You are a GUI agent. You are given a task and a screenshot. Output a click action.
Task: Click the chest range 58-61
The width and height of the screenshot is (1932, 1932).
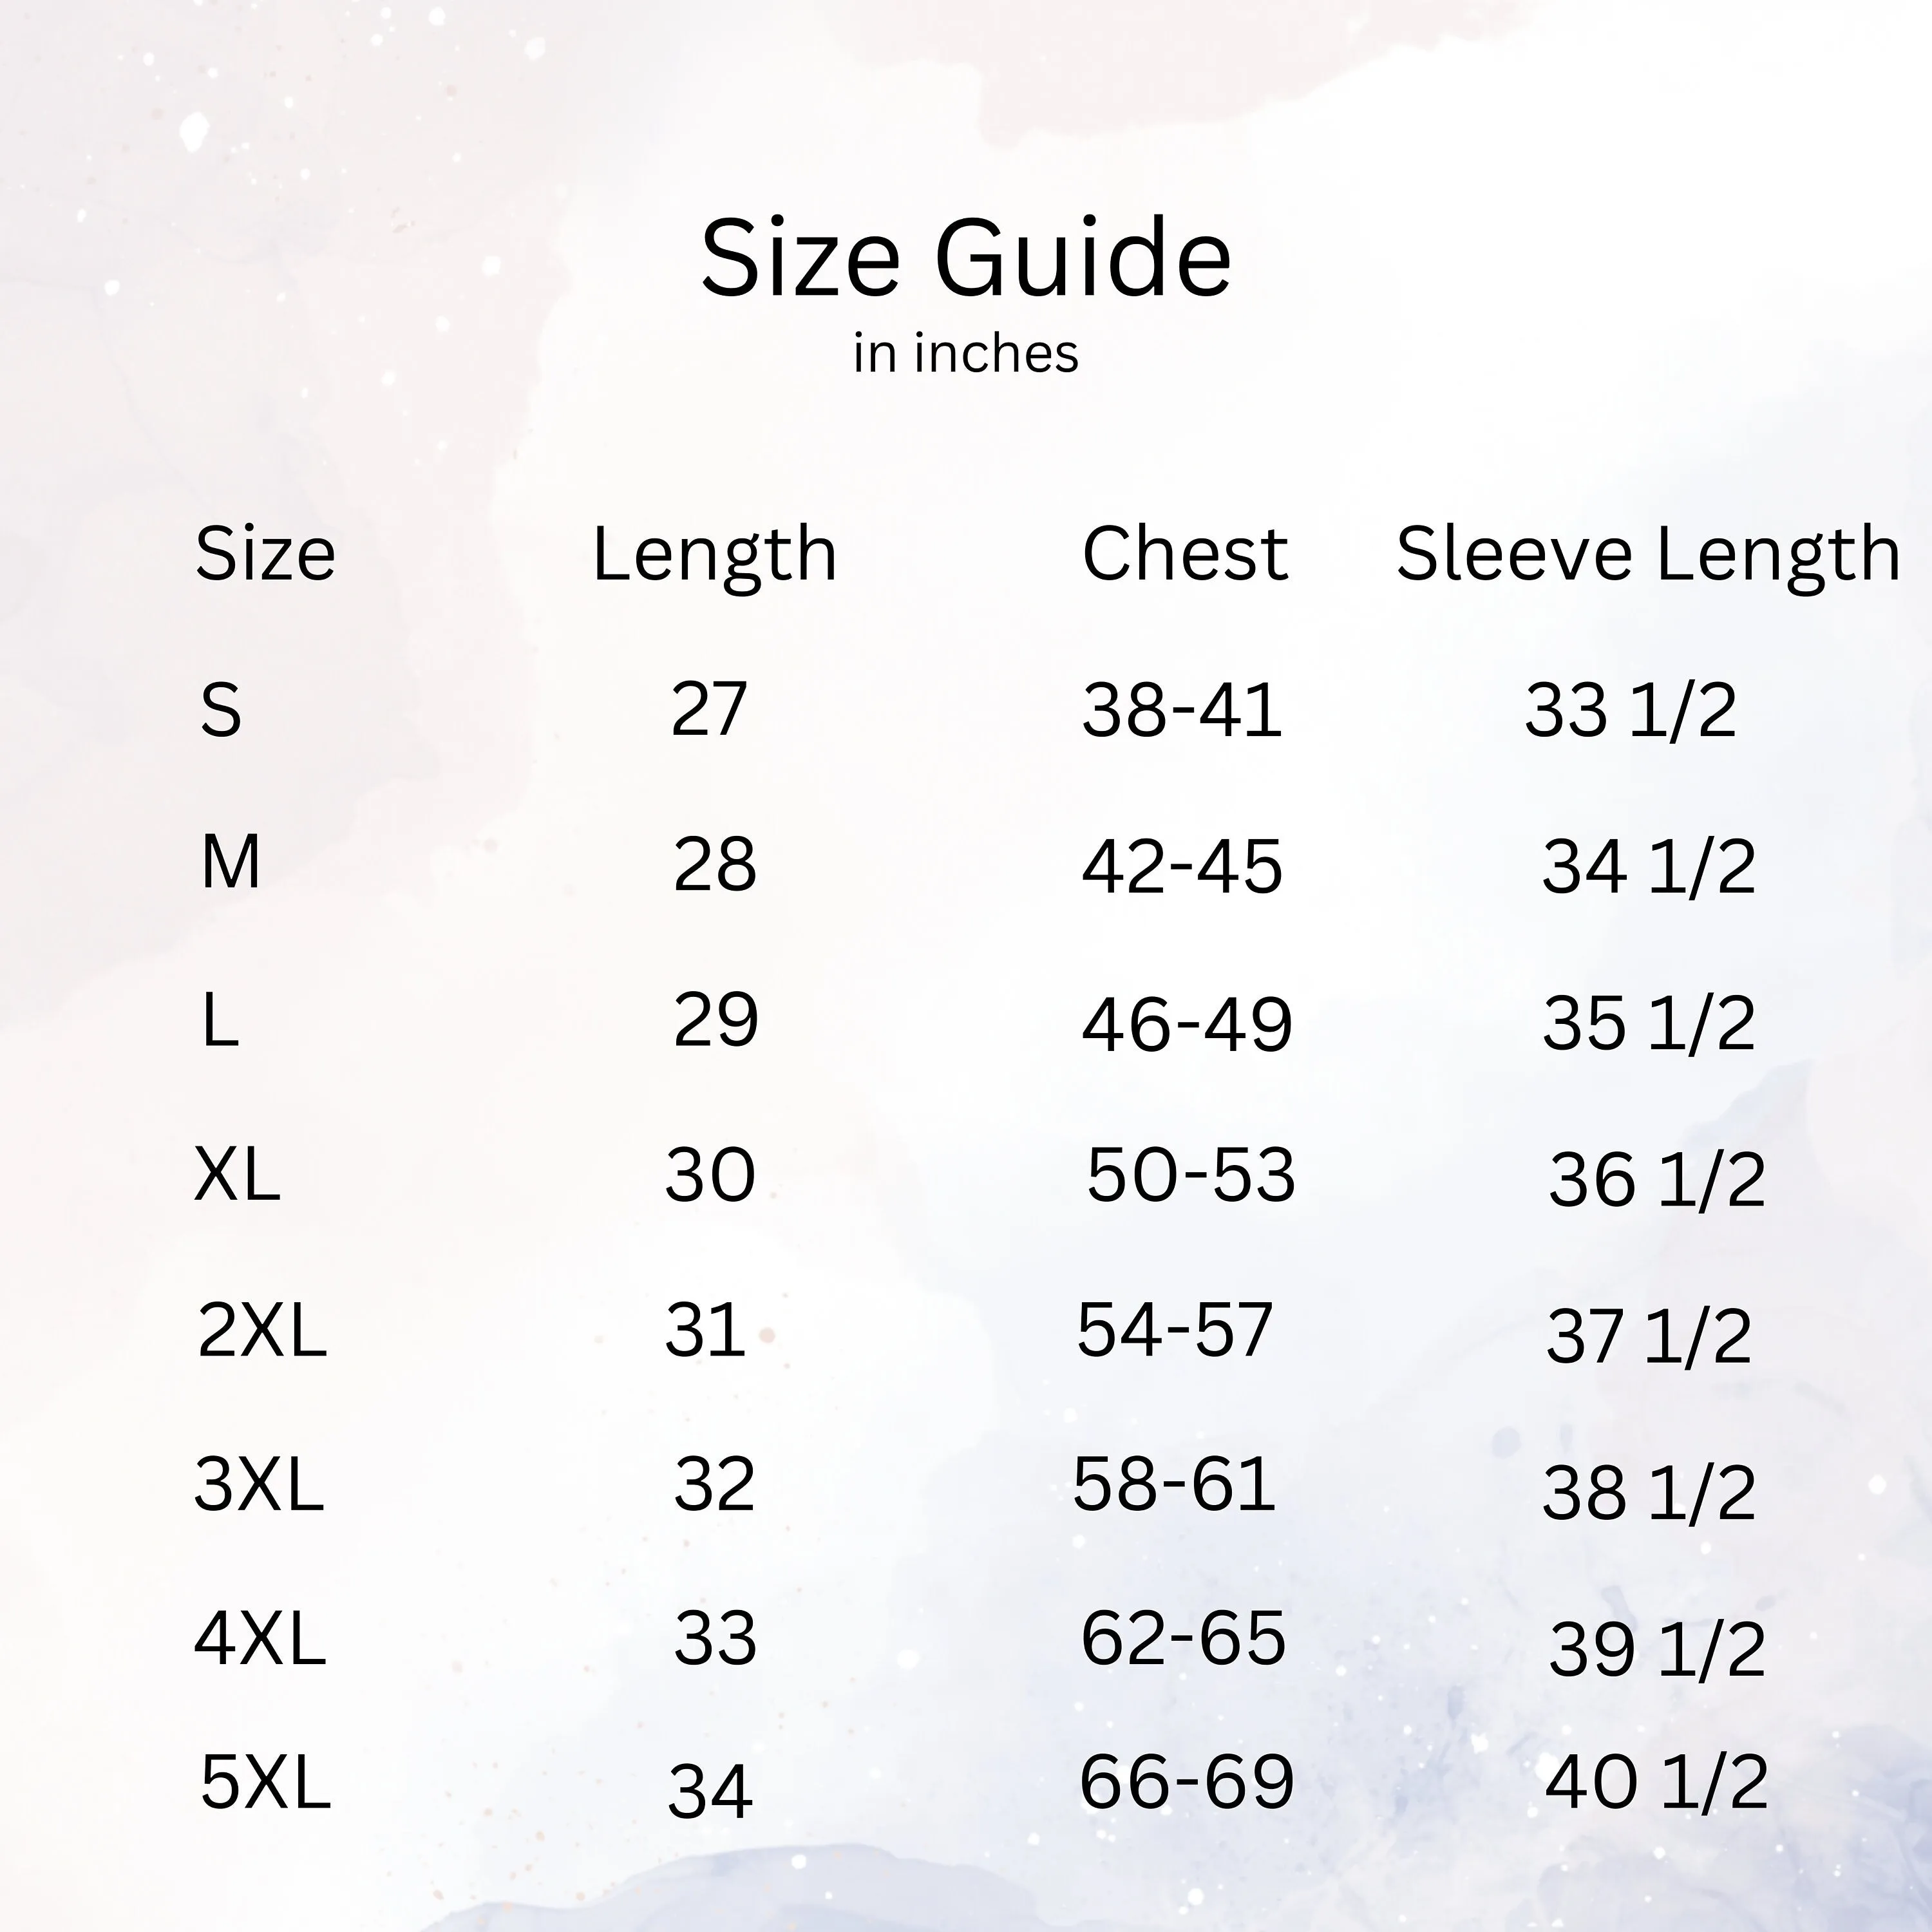(x=1174, y=1484)
